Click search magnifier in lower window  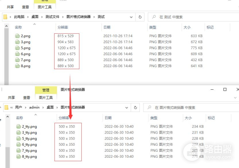click(149, 107)
